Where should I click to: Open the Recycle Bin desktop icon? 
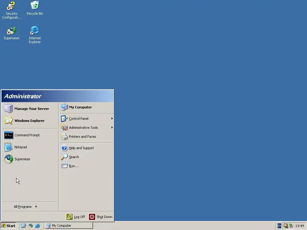(35, 8)
